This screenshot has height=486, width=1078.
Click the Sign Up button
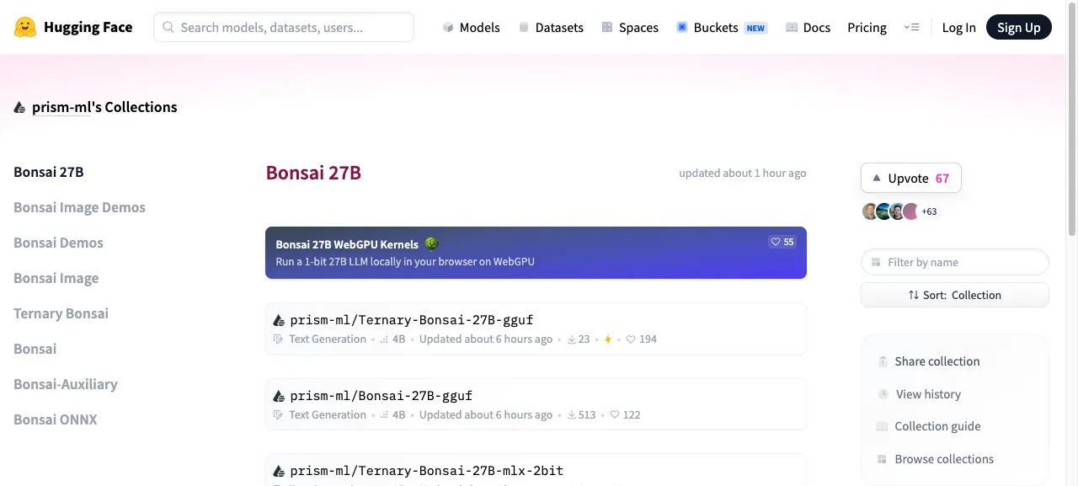1019,28
